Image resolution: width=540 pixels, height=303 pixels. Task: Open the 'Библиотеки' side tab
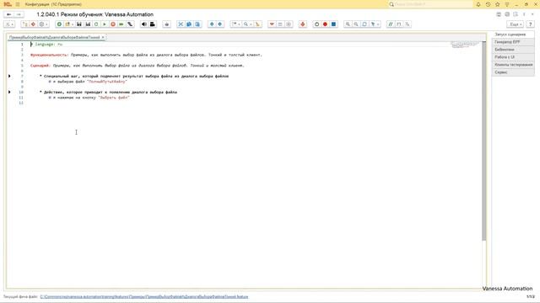click(x=513, y=50)
